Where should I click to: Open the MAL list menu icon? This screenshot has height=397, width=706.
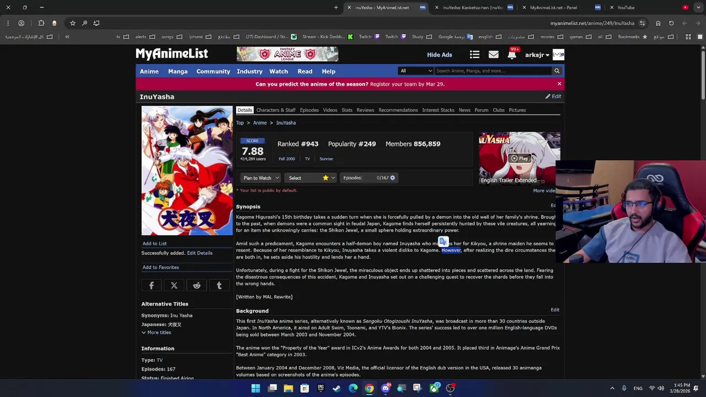(x=474, y=55)
